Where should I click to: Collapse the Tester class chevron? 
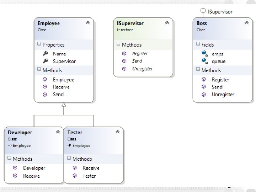(x=117, y=132)
